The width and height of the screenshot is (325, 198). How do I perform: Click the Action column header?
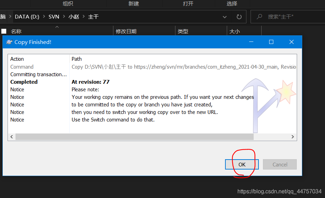(x=17, y=59)
